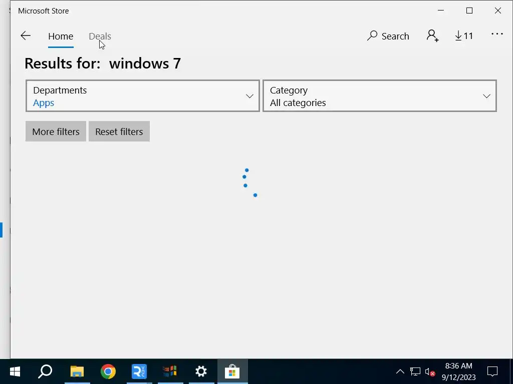513x384 pixels.
Task: Go back with the back arrow
Action: click(x=26, y=35)
